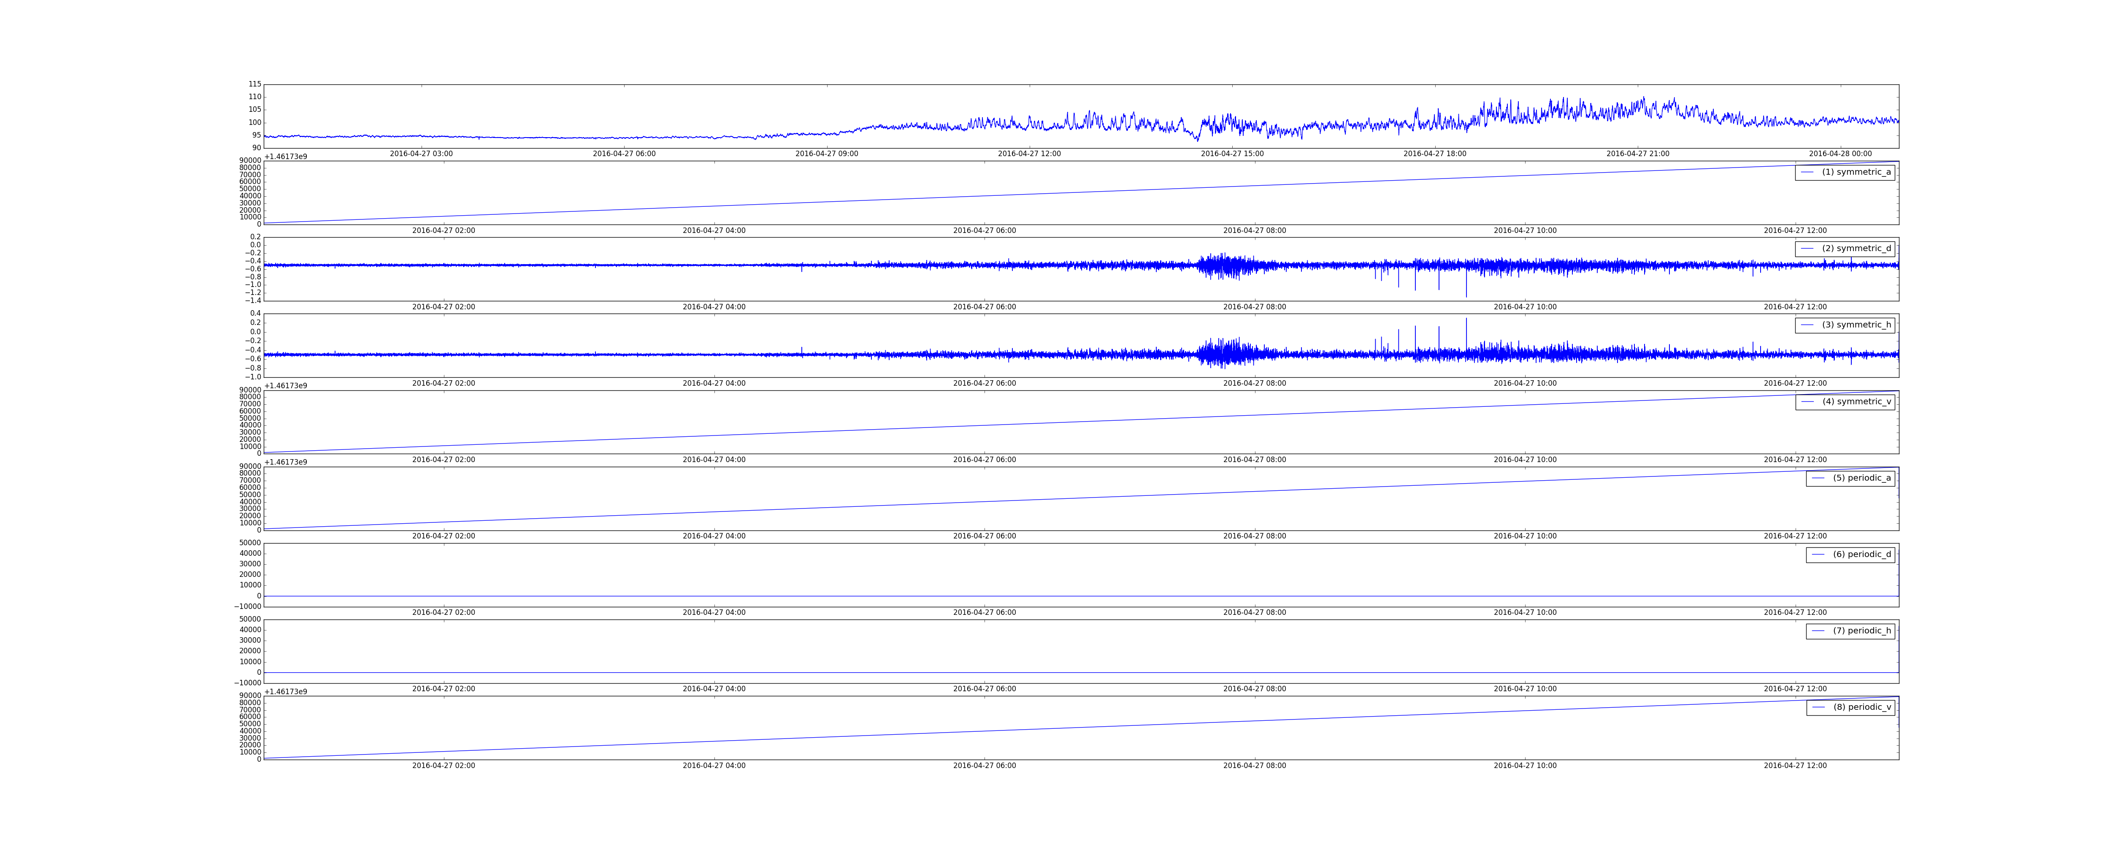
Task: Click the "(6) periodic_d" legend label
Action: (x=1862, y=555)
